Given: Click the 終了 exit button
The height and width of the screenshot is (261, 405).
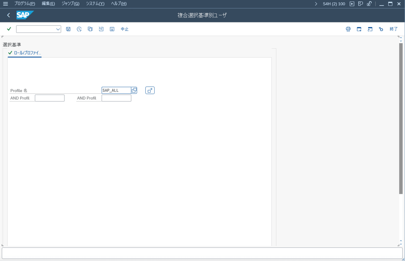Looking at the screenshot, I should tap(393, 29).
